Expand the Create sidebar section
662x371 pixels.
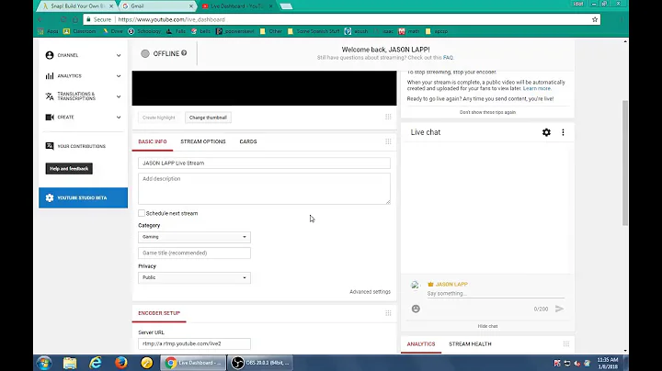pyautogui.click(x=119, y=118)
